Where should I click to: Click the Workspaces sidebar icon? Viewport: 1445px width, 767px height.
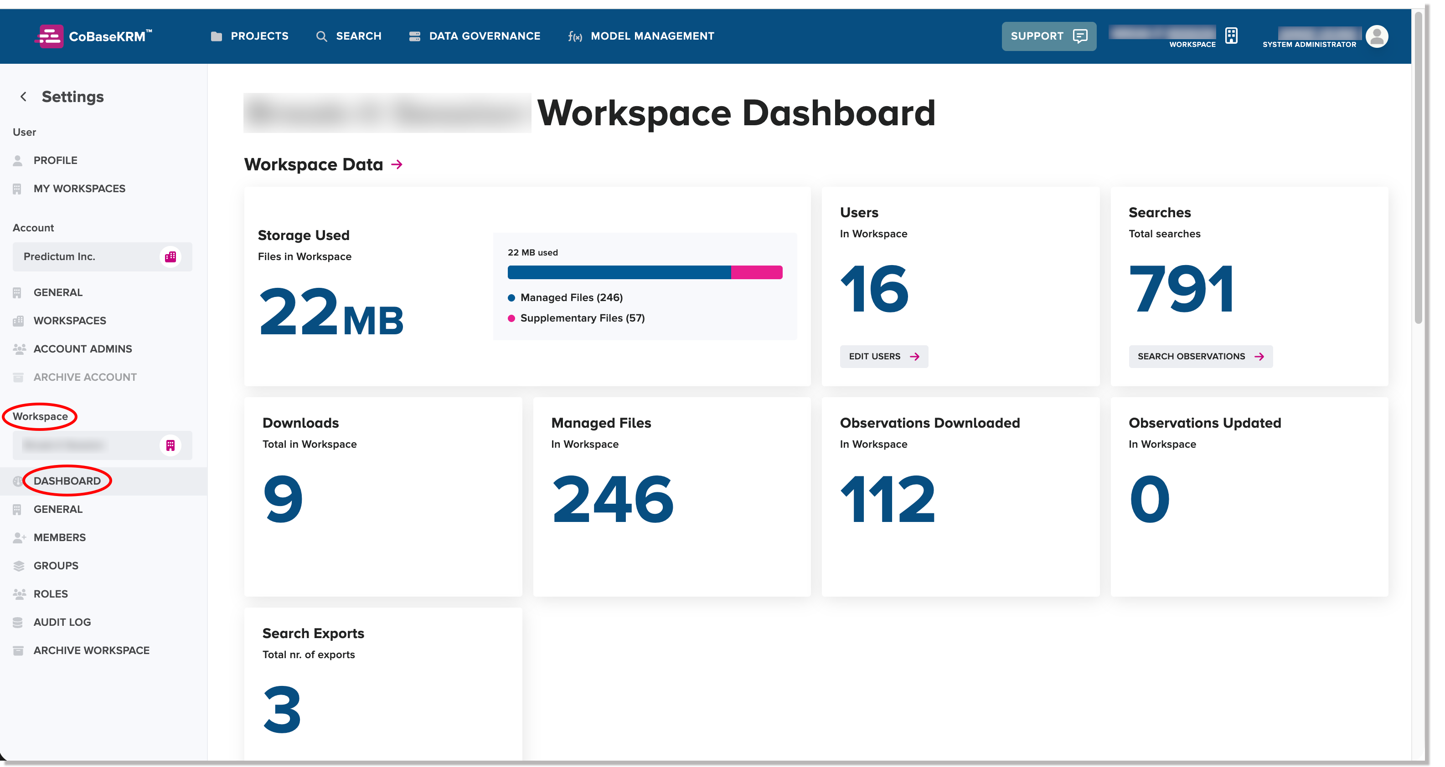[x=19, y=321]
